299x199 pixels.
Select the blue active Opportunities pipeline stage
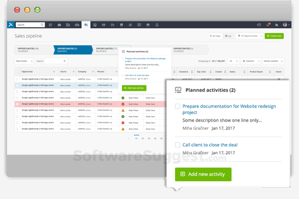pyautogui.click(x=73, y=49)
